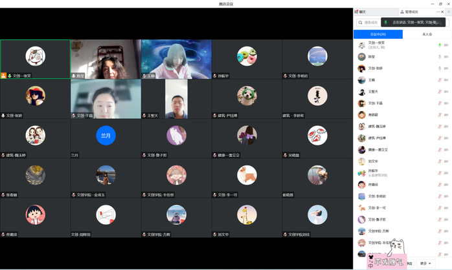Image resolution: width=452 pixels, height=270 pixels.
Task: Toggle mic for 陈莹 in member list
Action: (439, 56)
